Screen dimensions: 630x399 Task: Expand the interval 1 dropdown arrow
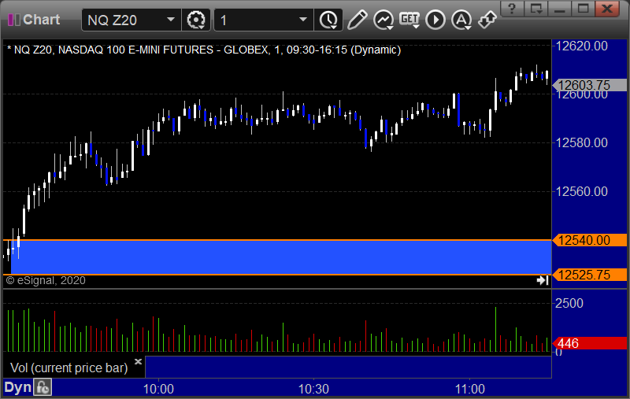point(303,20)
